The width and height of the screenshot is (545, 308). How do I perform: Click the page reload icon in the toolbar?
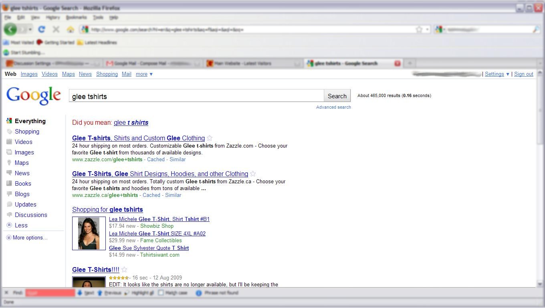42,29
